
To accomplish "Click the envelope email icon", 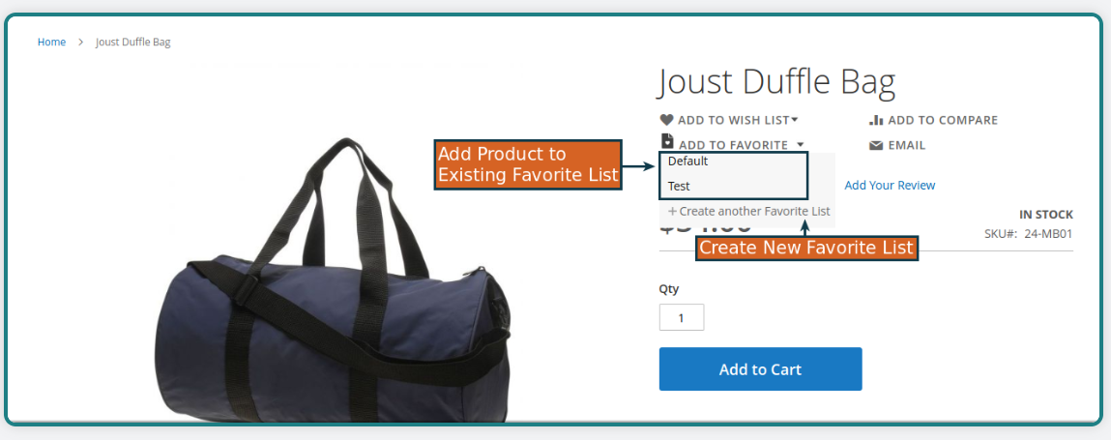I will 876,145.
